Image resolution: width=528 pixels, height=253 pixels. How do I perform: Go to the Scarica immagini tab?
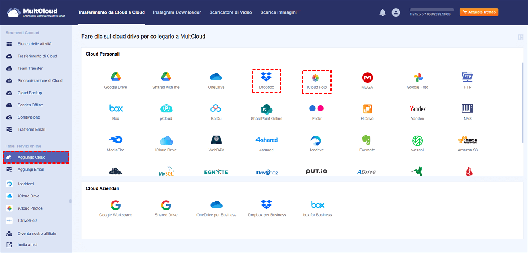click(278, 12)
